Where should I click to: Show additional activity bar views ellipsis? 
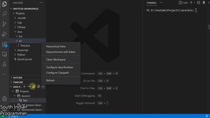click(x=4, y=74)
